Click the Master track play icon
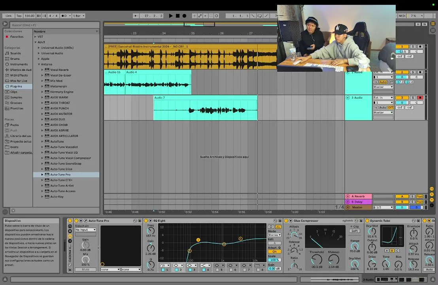The height and width of the screenshot is (285, 438). click(348, 207)
